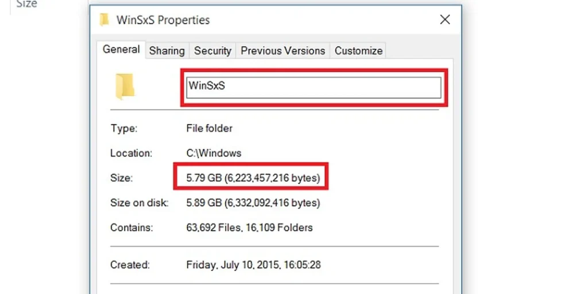Screen dimensions: 588x294
Task: Click the Contains label
Action: pos(131,227)
